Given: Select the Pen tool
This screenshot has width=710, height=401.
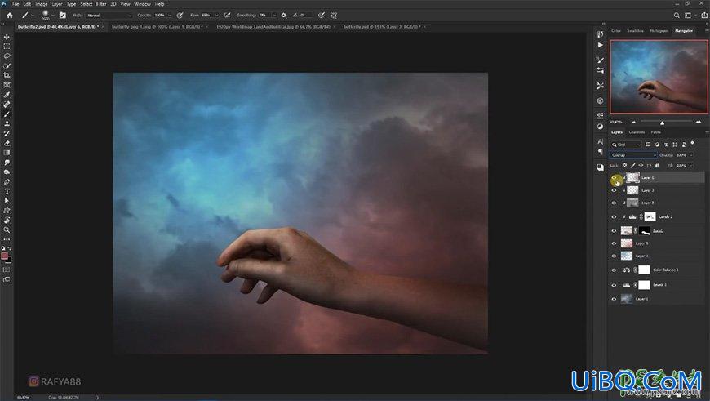Looking at the screenshot, I should coord(7,181).
